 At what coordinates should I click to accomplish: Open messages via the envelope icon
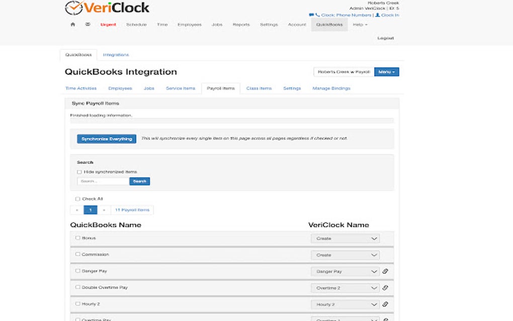tap(87, 24)
